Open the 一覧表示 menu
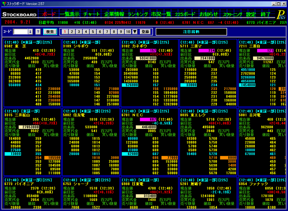This screenshot has width=288, height=211. click(x=70, y=14)
